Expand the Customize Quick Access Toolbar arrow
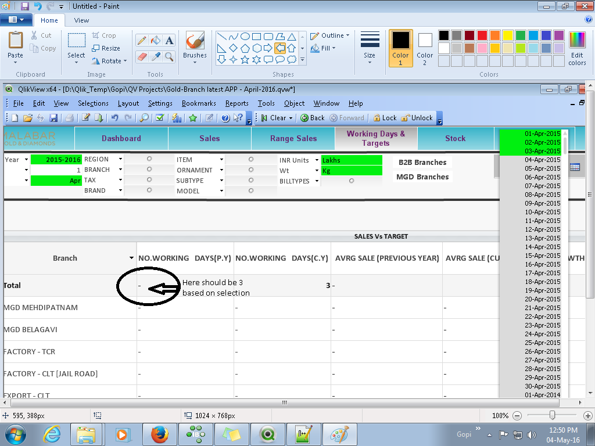 [62, 6]
